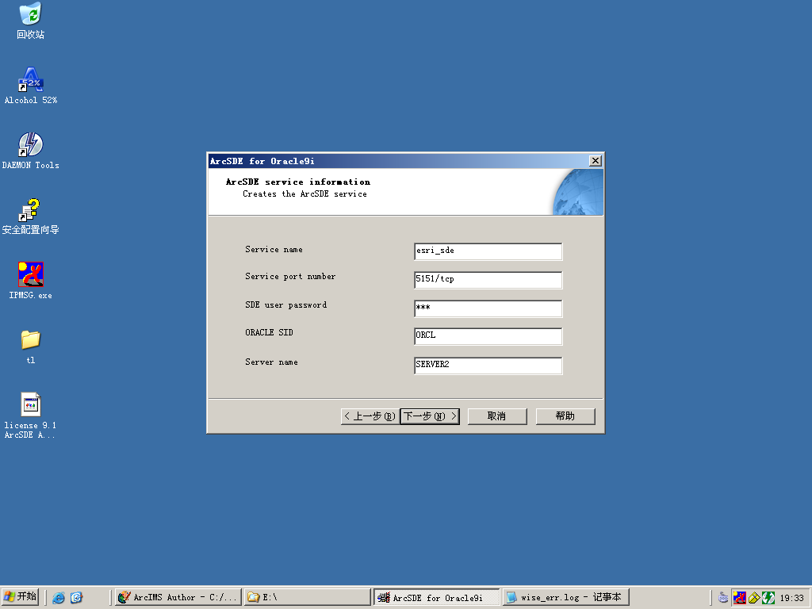Image resolution: width=812 pixels, height=609 pixels.
Task: Focus the SDE user password field
Action: pos(488,308)
